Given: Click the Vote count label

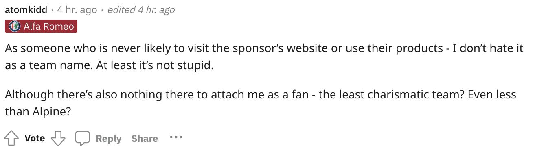Looking at the screenshot, I should coord(35,138).
